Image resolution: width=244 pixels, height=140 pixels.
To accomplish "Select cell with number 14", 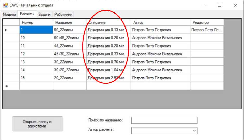I will pyautogui.click(x=36, y=70).
